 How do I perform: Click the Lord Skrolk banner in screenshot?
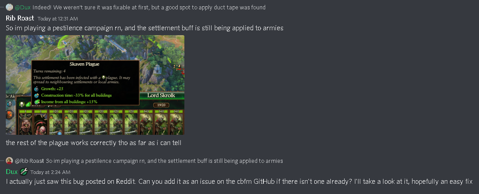pos(161,95)
